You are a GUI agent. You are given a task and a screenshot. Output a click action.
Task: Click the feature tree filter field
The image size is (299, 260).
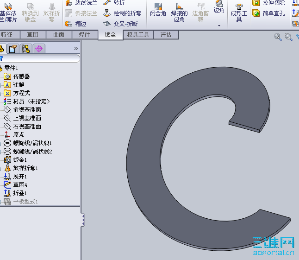[40, 58]
